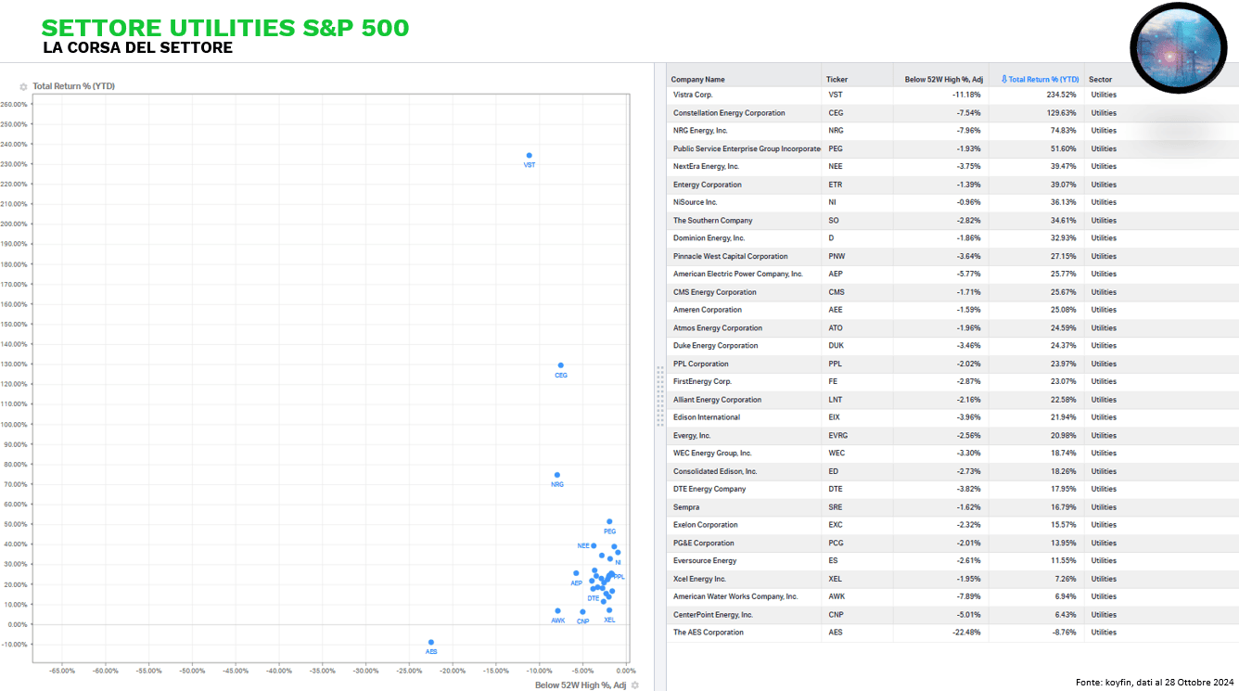Select Evergy, Inc. company name
The height and width of the screenshot is (691, 1239).
tap(692, 436)
